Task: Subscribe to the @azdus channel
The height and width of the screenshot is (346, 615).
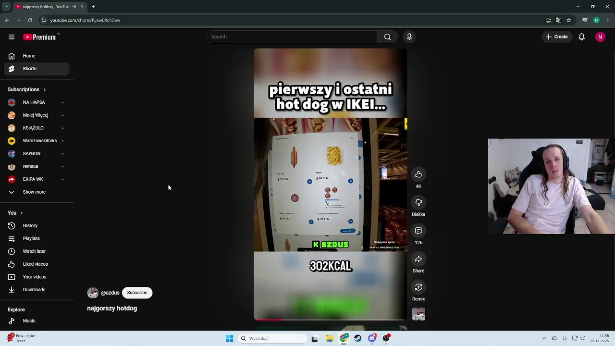Action: (137, 293)
